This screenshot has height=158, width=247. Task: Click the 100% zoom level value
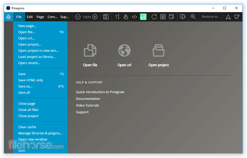pyautogui.click(x=87, y=17)
